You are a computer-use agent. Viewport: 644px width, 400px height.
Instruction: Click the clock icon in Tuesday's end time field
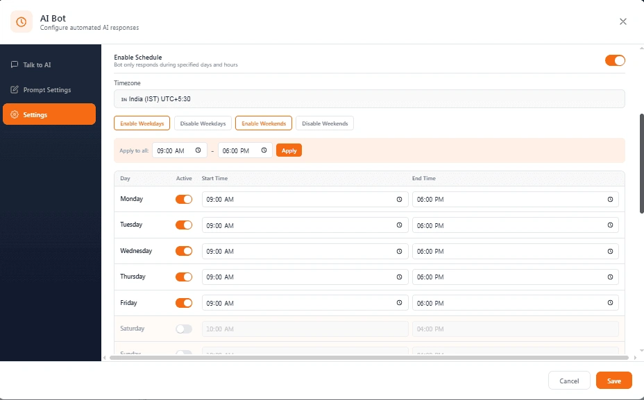point(610,225)
